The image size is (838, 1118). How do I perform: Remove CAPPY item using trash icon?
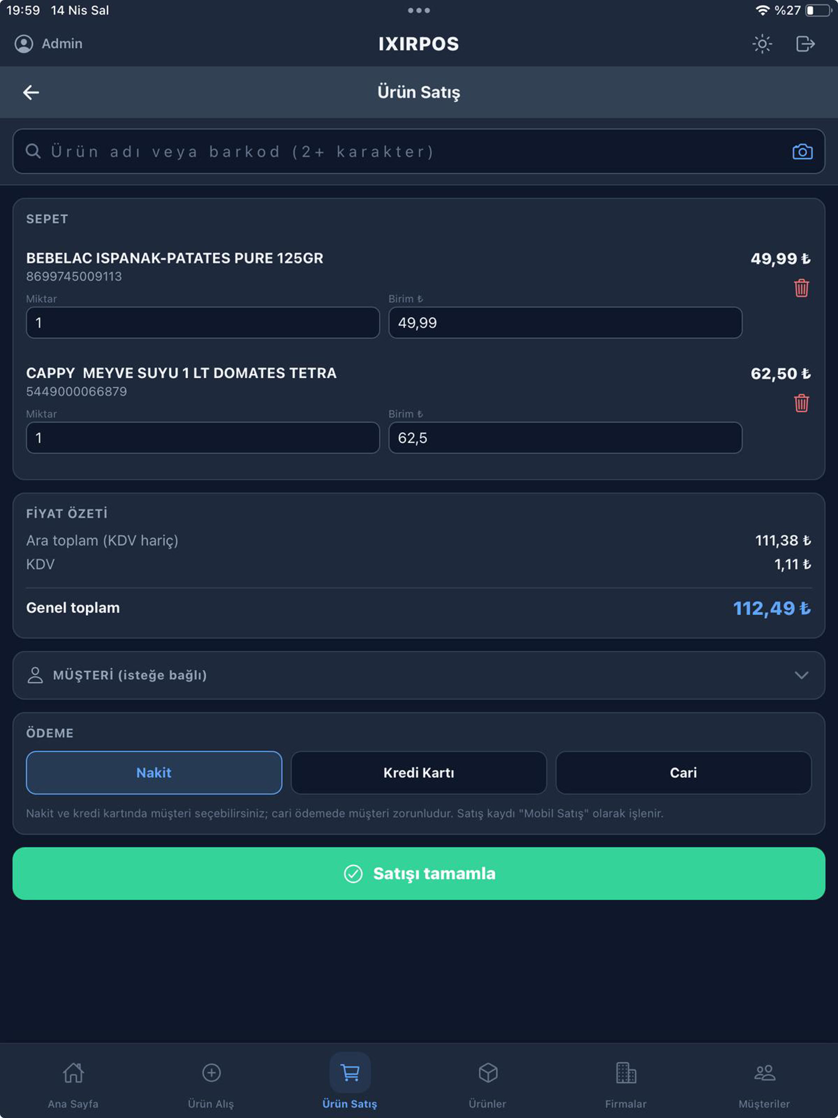click(x=801, y=403)
